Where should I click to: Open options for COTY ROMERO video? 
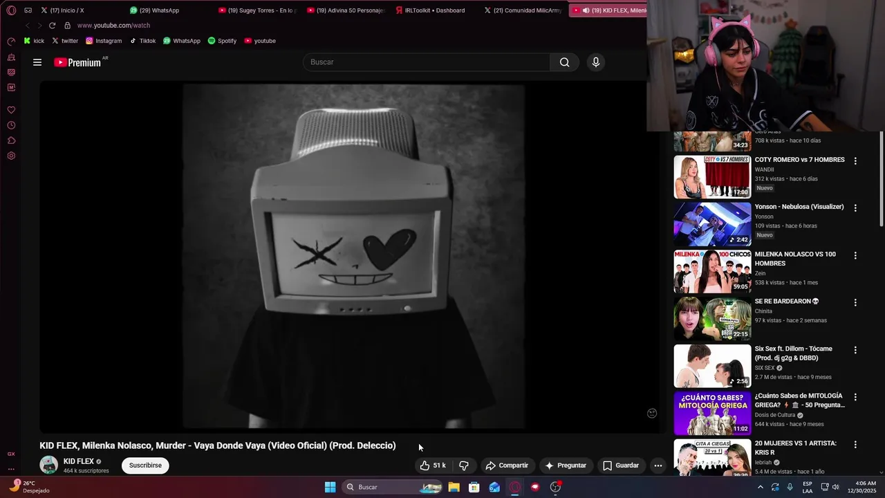pos(855,160)
